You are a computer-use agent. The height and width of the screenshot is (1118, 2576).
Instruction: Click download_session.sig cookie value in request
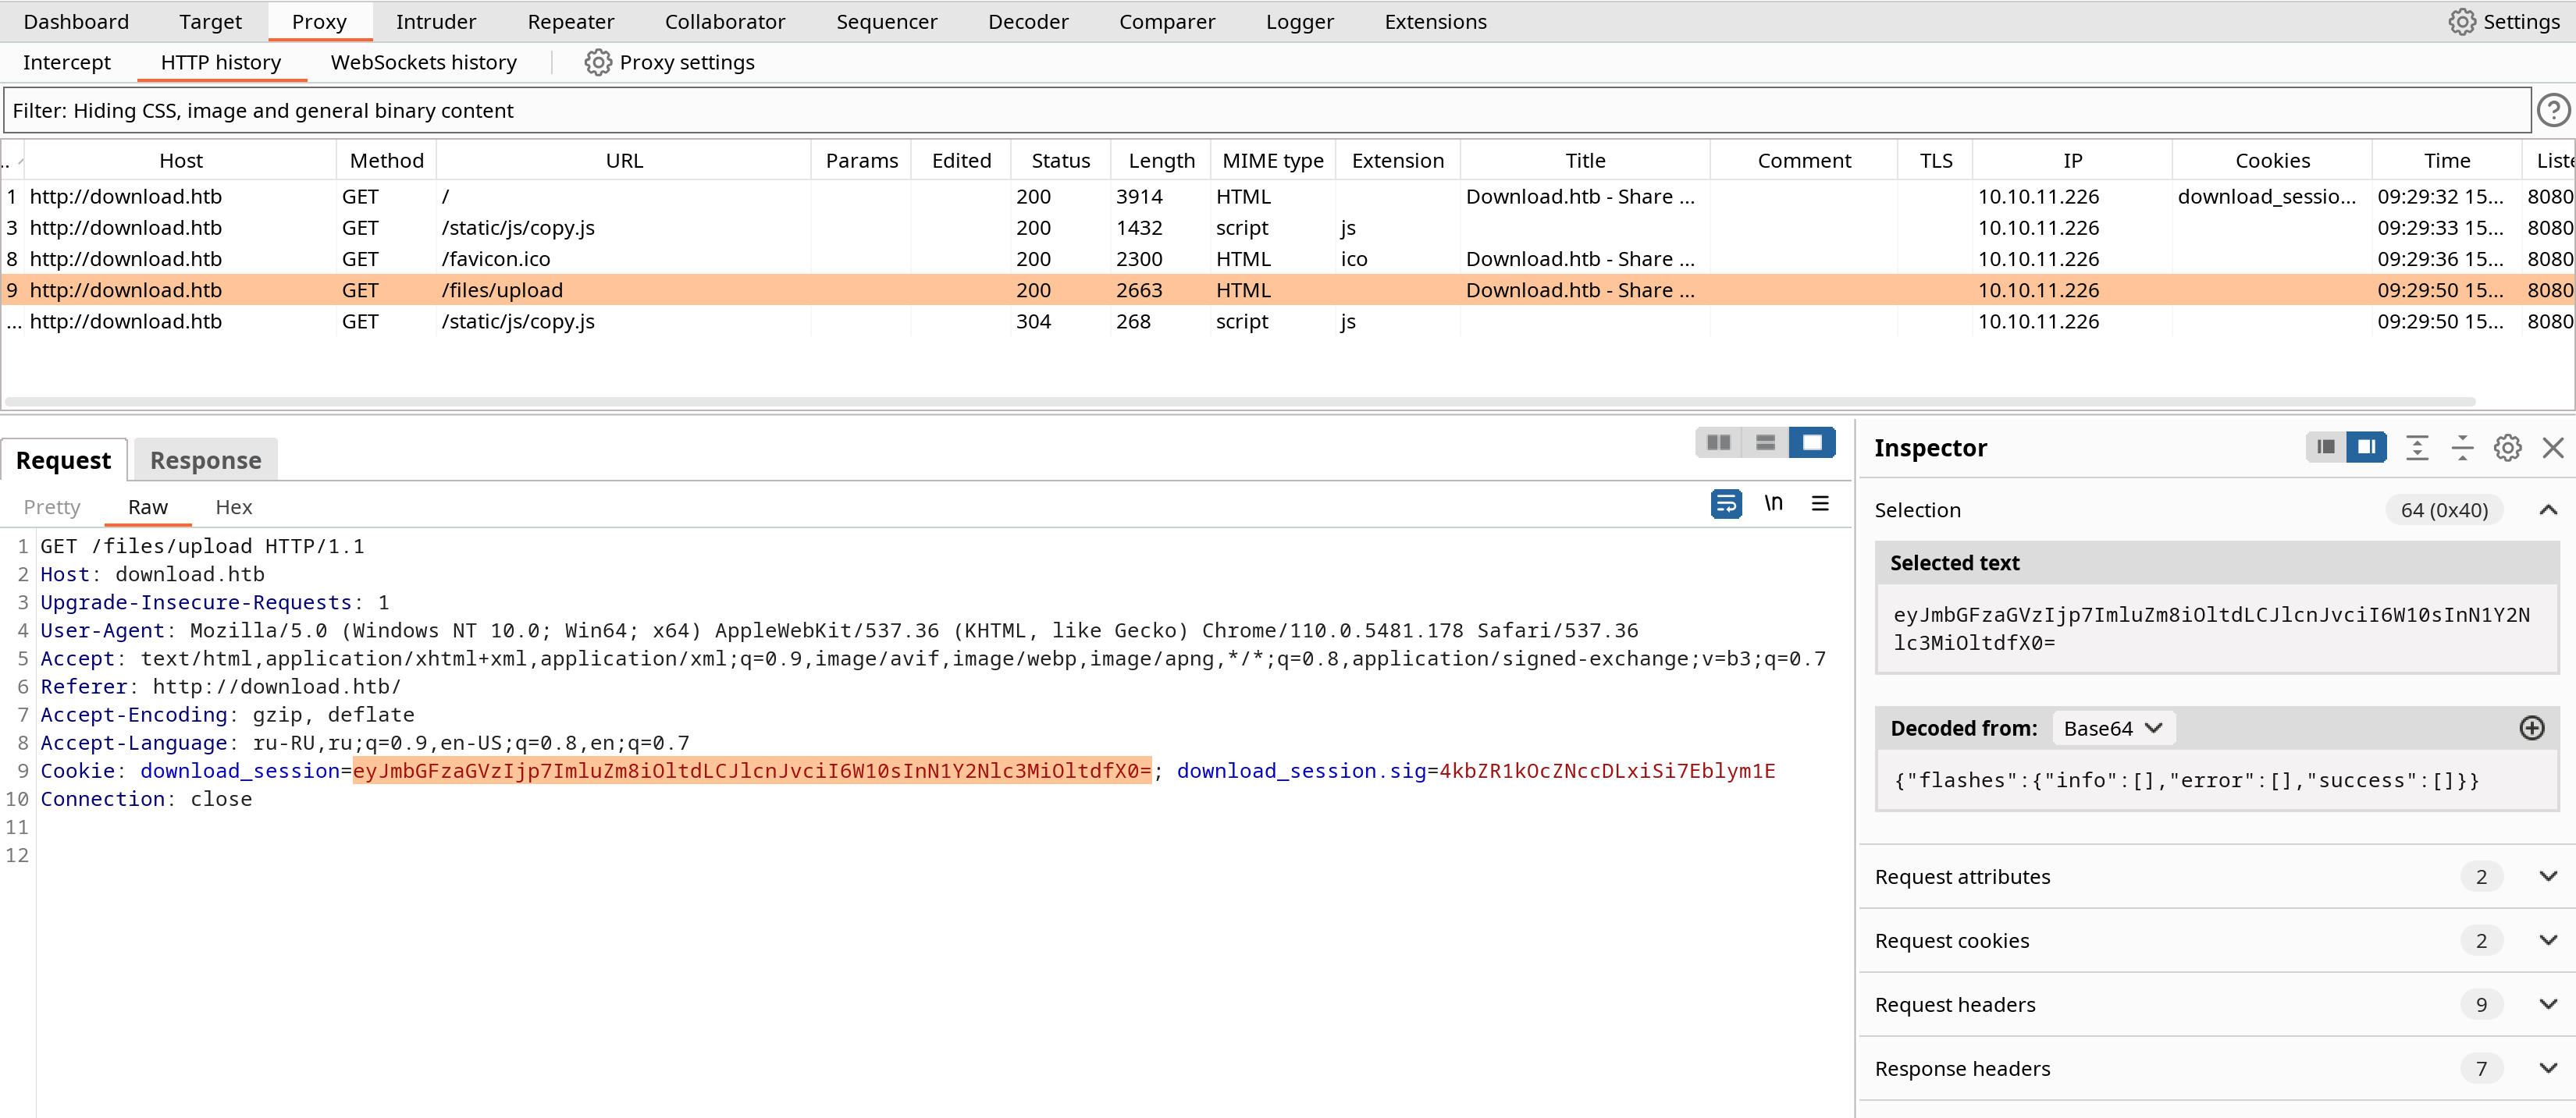tap(1606, 770)
